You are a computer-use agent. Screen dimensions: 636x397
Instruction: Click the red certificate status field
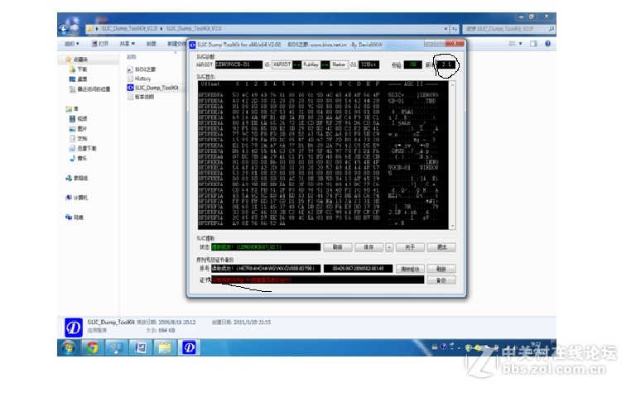point(318,280)
